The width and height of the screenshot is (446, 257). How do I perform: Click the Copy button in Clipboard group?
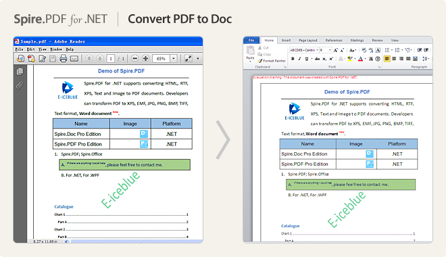click(x=264, y=54)
